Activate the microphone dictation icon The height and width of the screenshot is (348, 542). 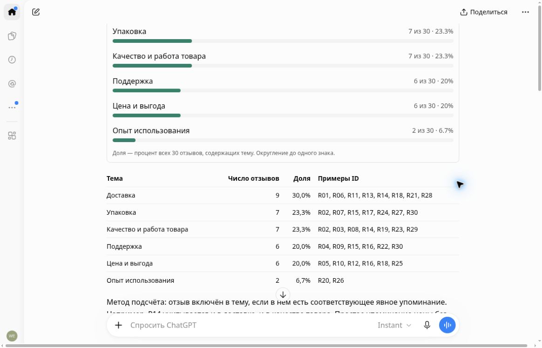pyautogui.click(x=427, y=325)
